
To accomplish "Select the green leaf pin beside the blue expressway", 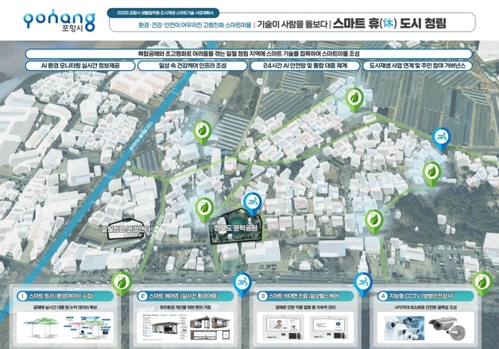I will [203, 132].
